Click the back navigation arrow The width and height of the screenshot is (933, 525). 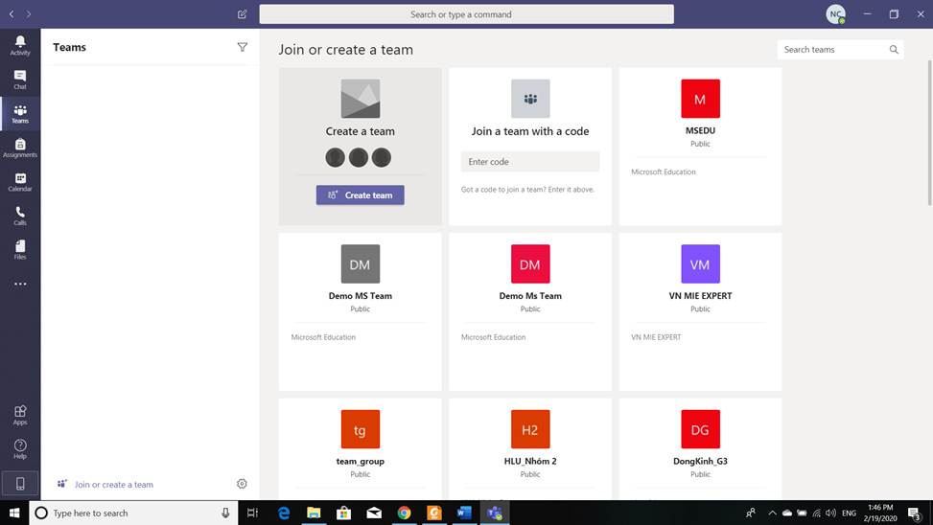12,14
